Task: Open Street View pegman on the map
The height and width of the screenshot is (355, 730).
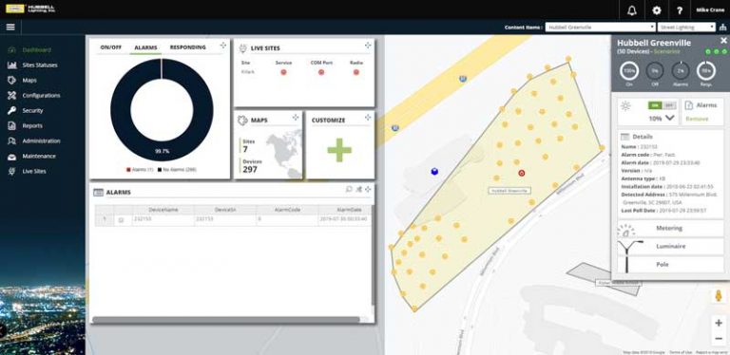Action: tap(719, 295)
